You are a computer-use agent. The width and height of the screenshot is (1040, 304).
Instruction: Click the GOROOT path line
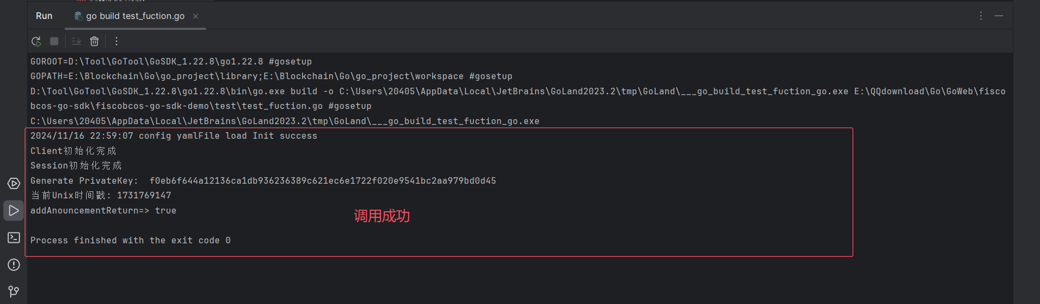171,62
